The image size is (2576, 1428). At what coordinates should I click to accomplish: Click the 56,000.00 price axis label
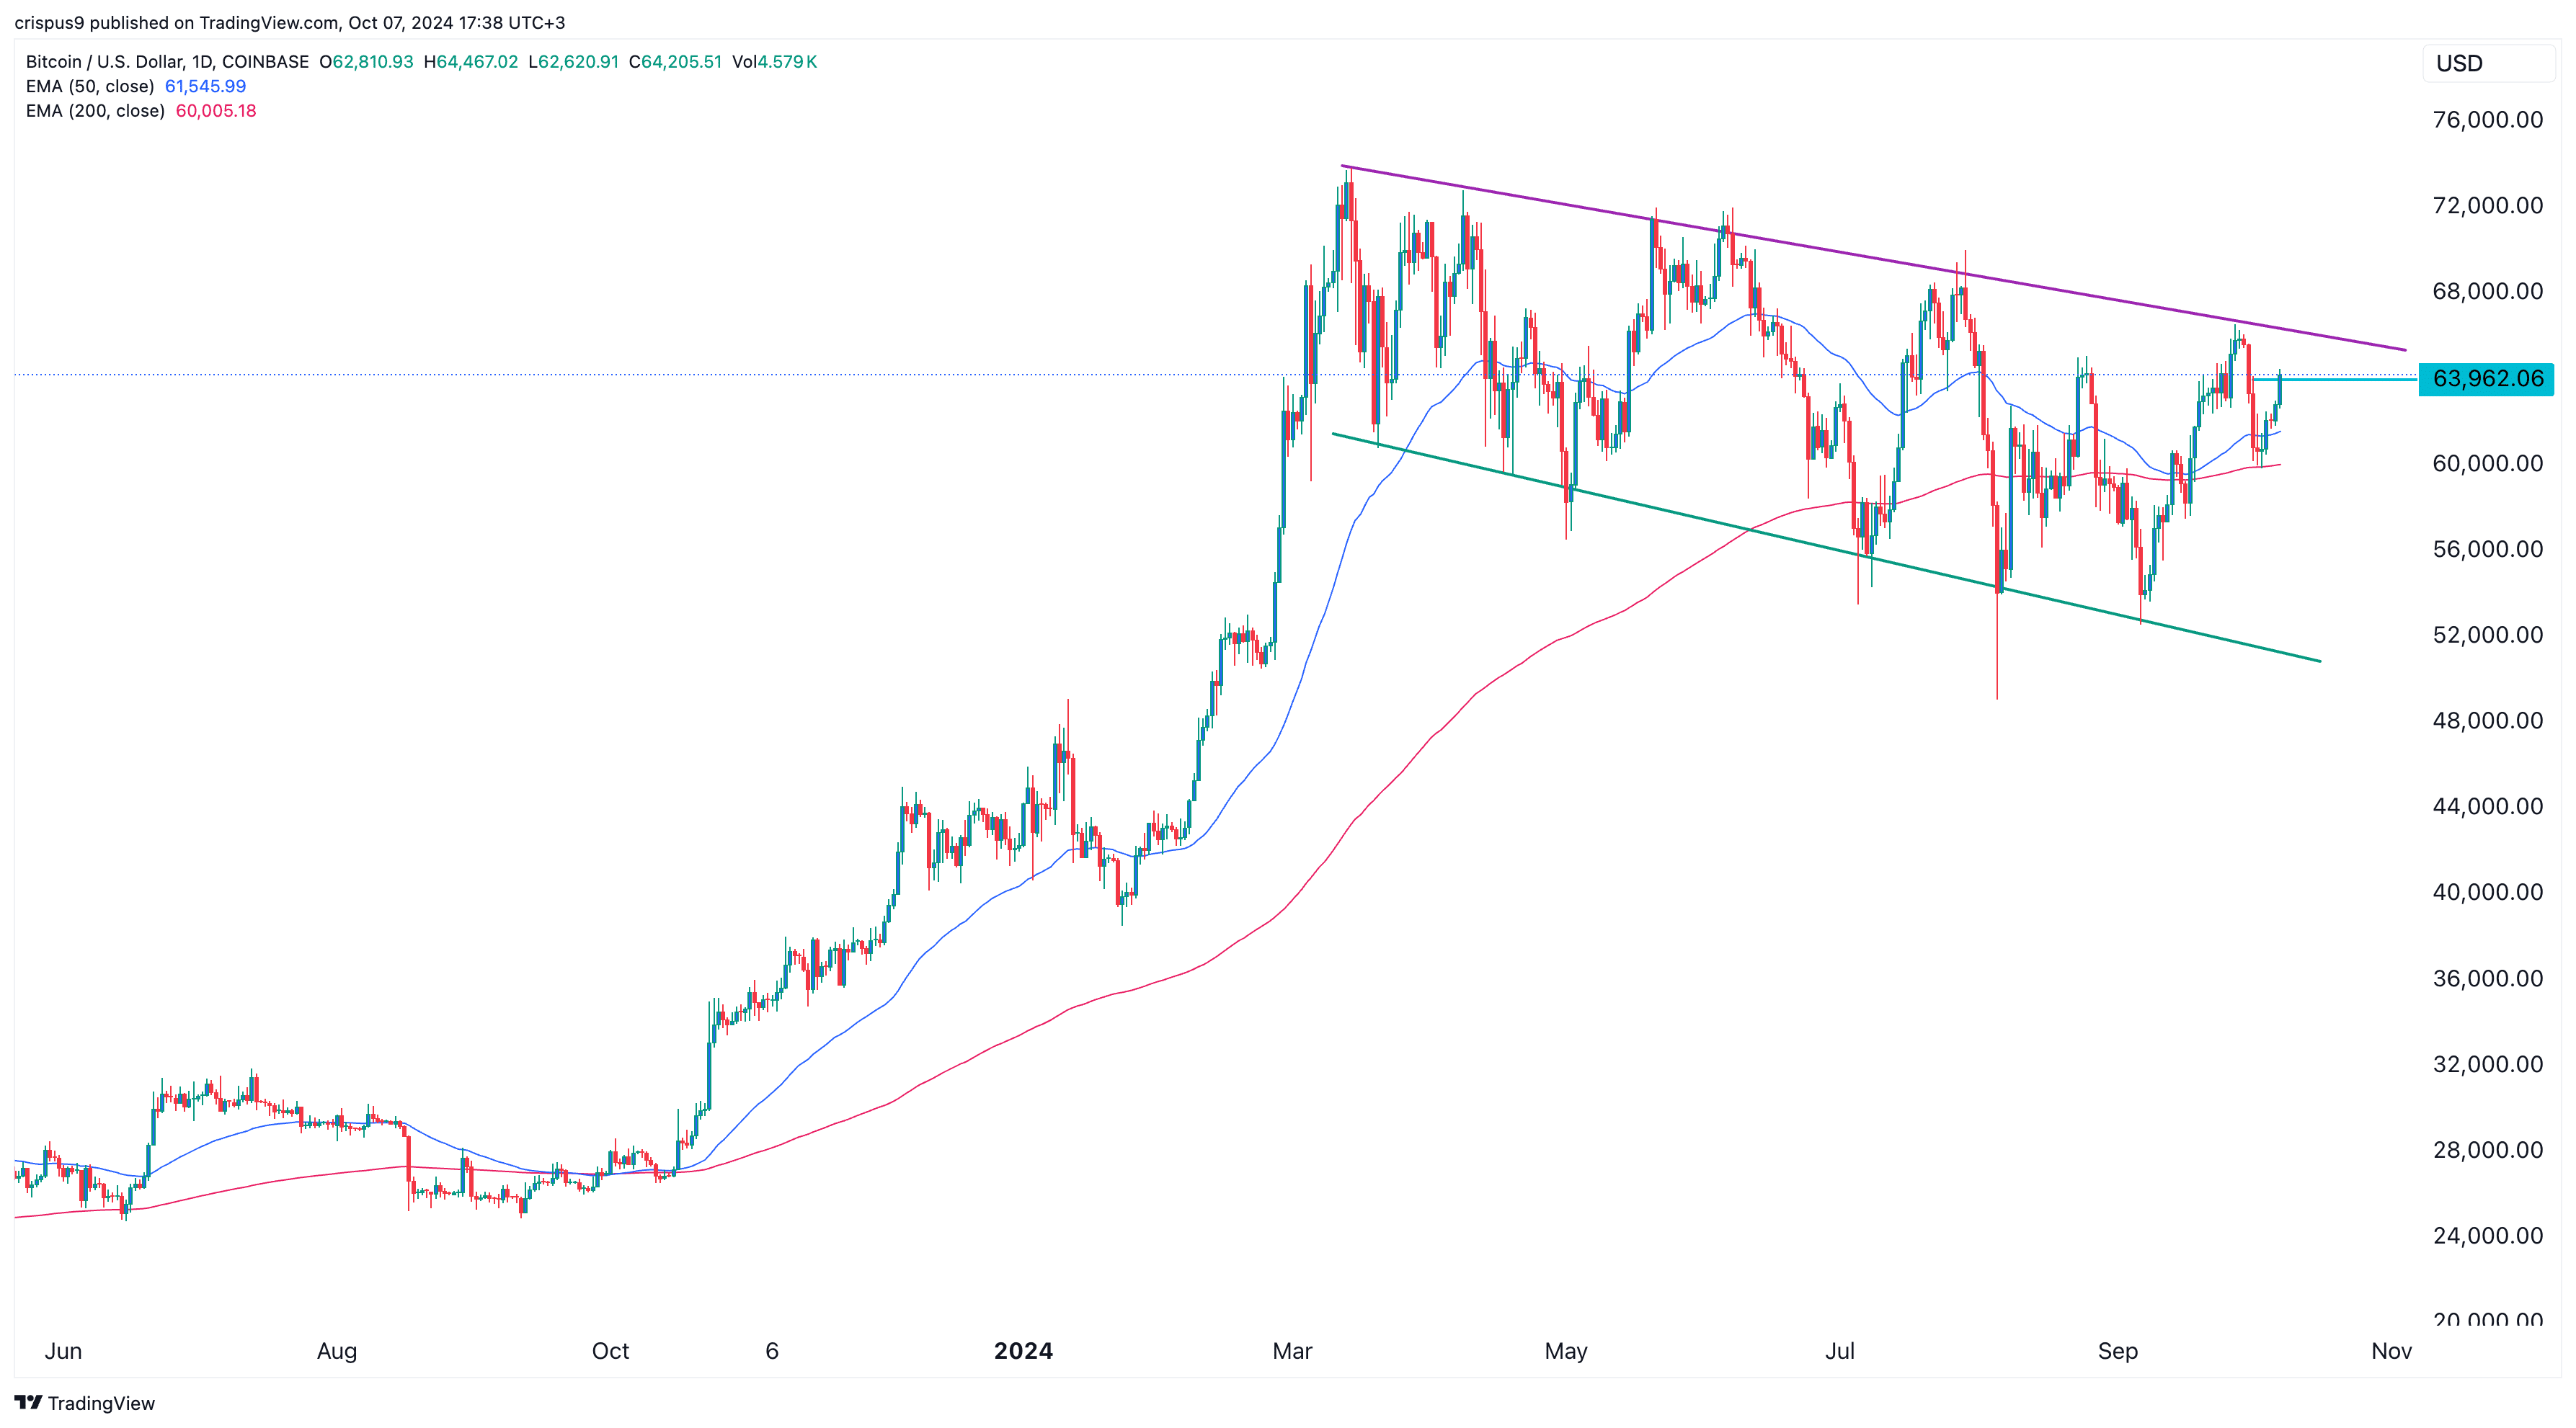pos(2487,550)
